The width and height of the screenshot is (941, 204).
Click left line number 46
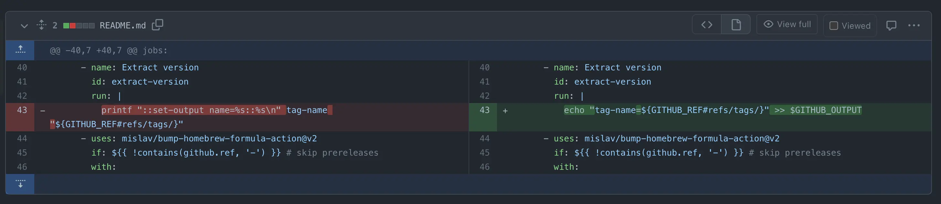22,167
